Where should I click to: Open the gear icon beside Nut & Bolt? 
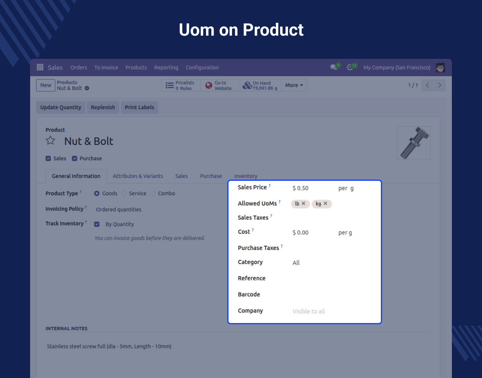click(87, 88)
